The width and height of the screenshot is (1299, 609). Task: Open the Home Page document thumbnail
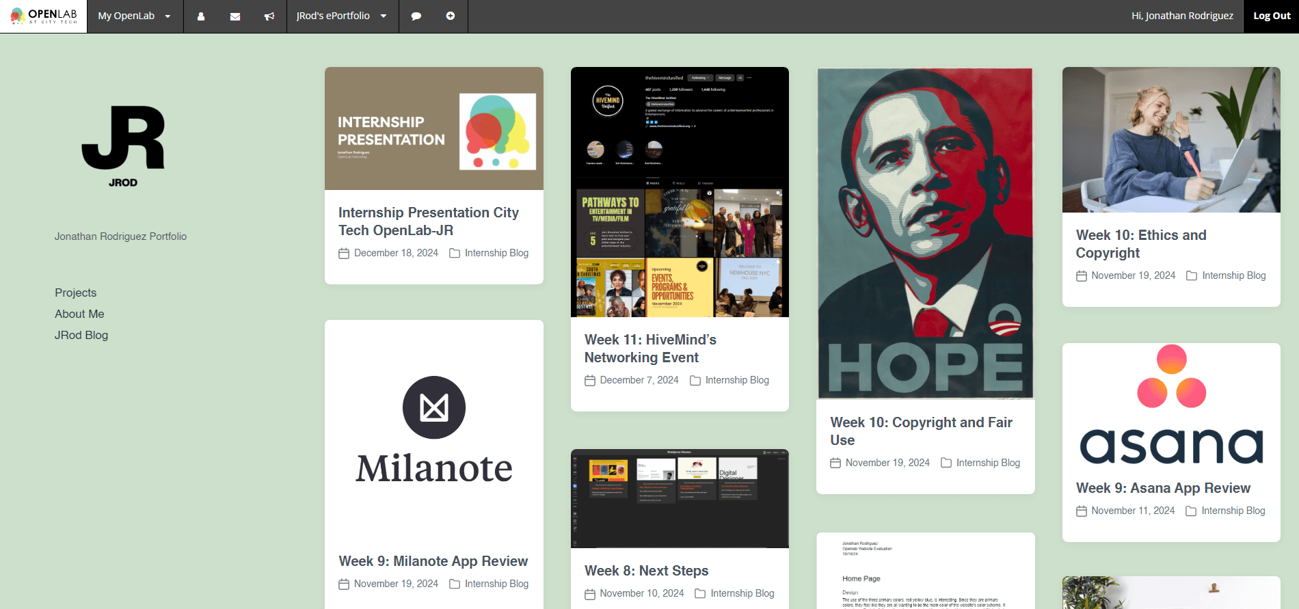925,571
